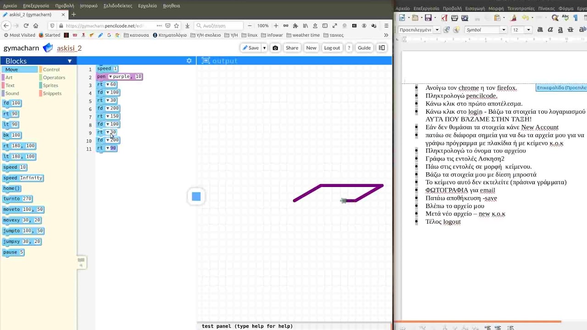Select the turnto 270 block in palette
Screen dimensions: 587x330
(x=17, y=199)
